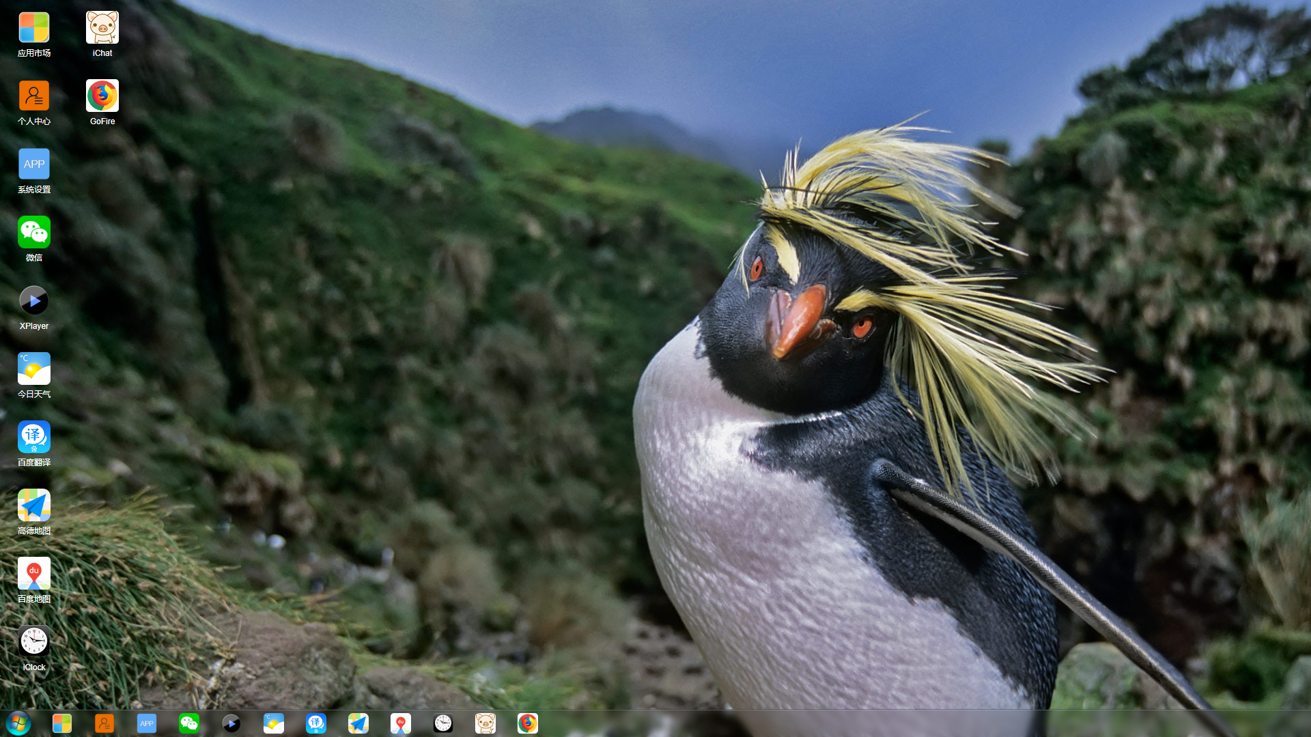Open the iChat pig taskbar icon

click(485, 723)
